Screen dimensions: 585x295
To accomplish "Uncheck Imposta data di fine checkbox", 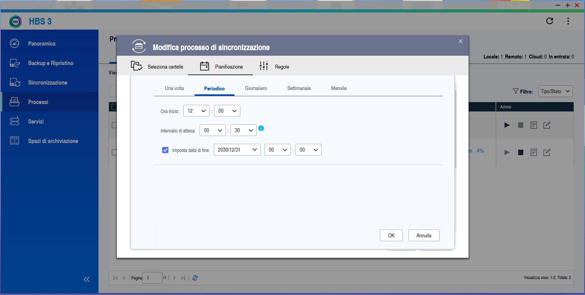I will [165, 150].
